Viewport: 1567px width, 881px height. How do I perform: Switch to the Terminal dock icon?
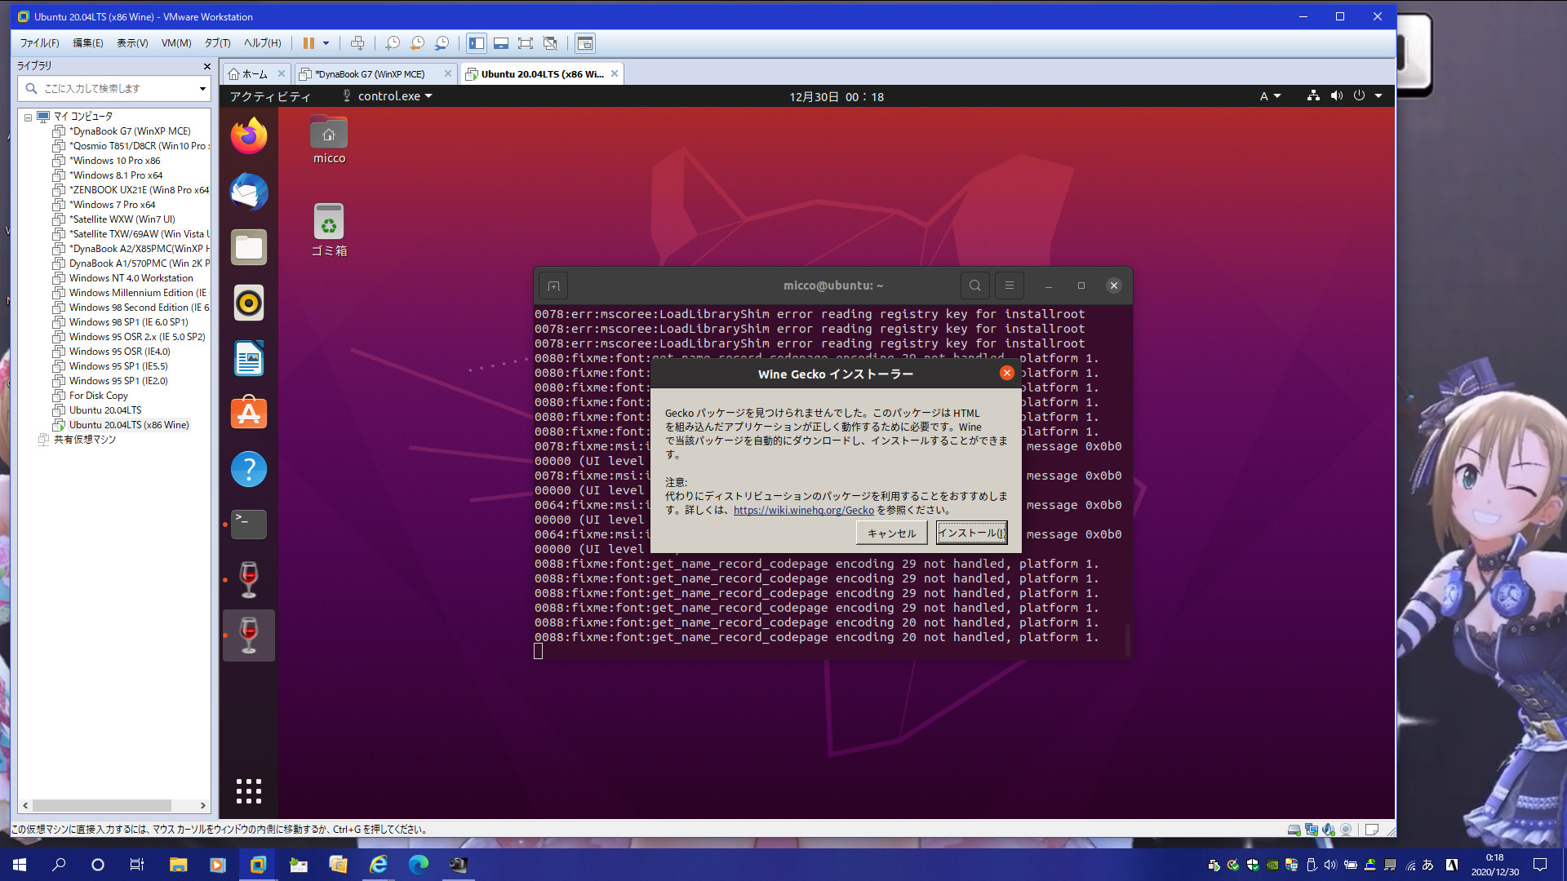click(x=249, y=525)
